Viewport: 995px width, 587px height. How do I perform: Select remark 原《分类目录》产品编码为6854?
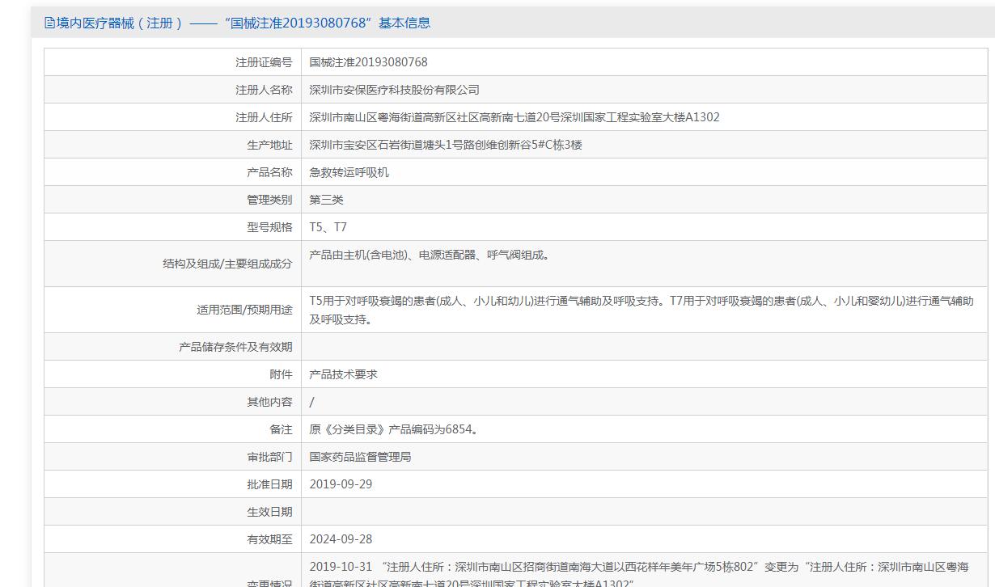(x=394, y=429)
